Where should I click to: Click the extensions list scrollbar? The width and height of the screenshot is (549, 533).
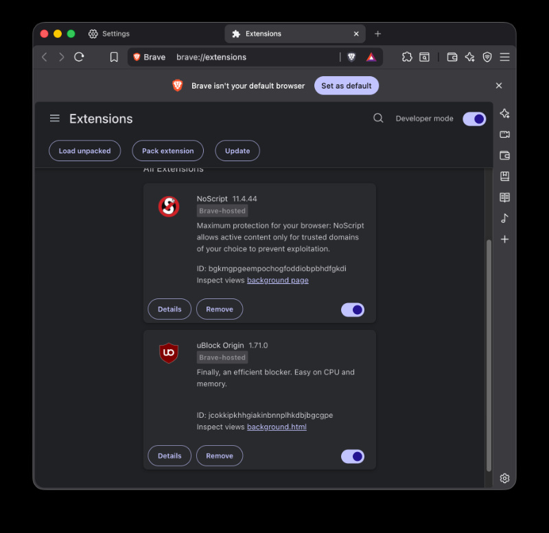489,355
